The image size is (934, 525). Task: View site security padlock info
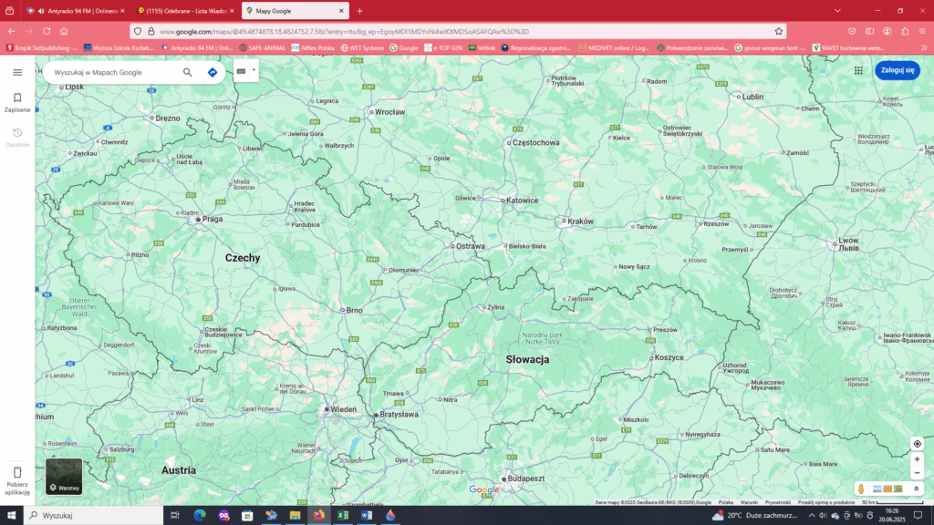click(151, 32)
